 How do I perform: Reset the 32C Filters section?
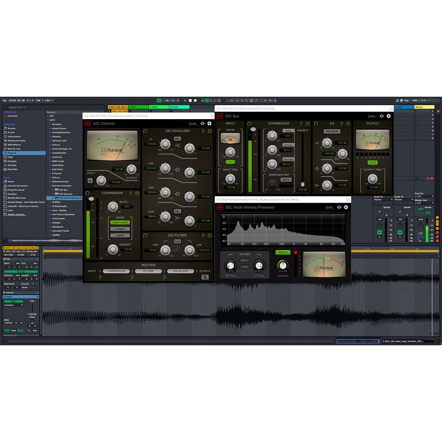click(145, 235)
